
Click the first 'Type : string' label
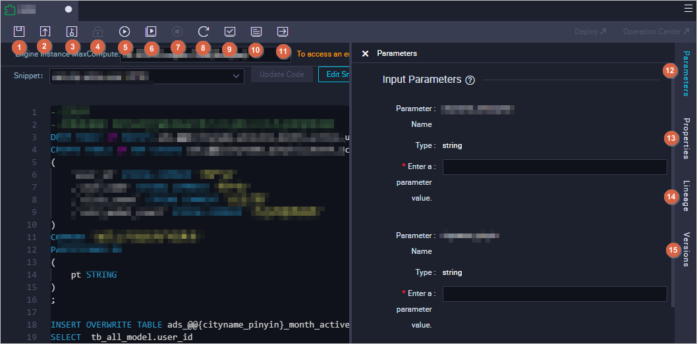(438, 145)
